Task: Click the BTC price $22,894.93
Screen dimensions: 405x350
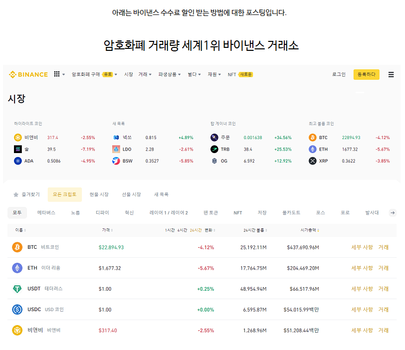Action: coord(111,247)
